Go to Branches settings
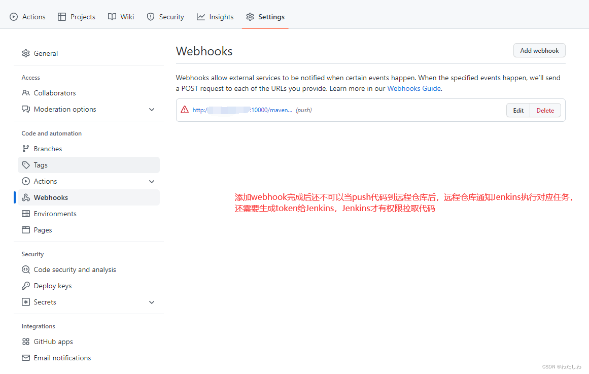This screenshot has height=374, width=589. 89,149
